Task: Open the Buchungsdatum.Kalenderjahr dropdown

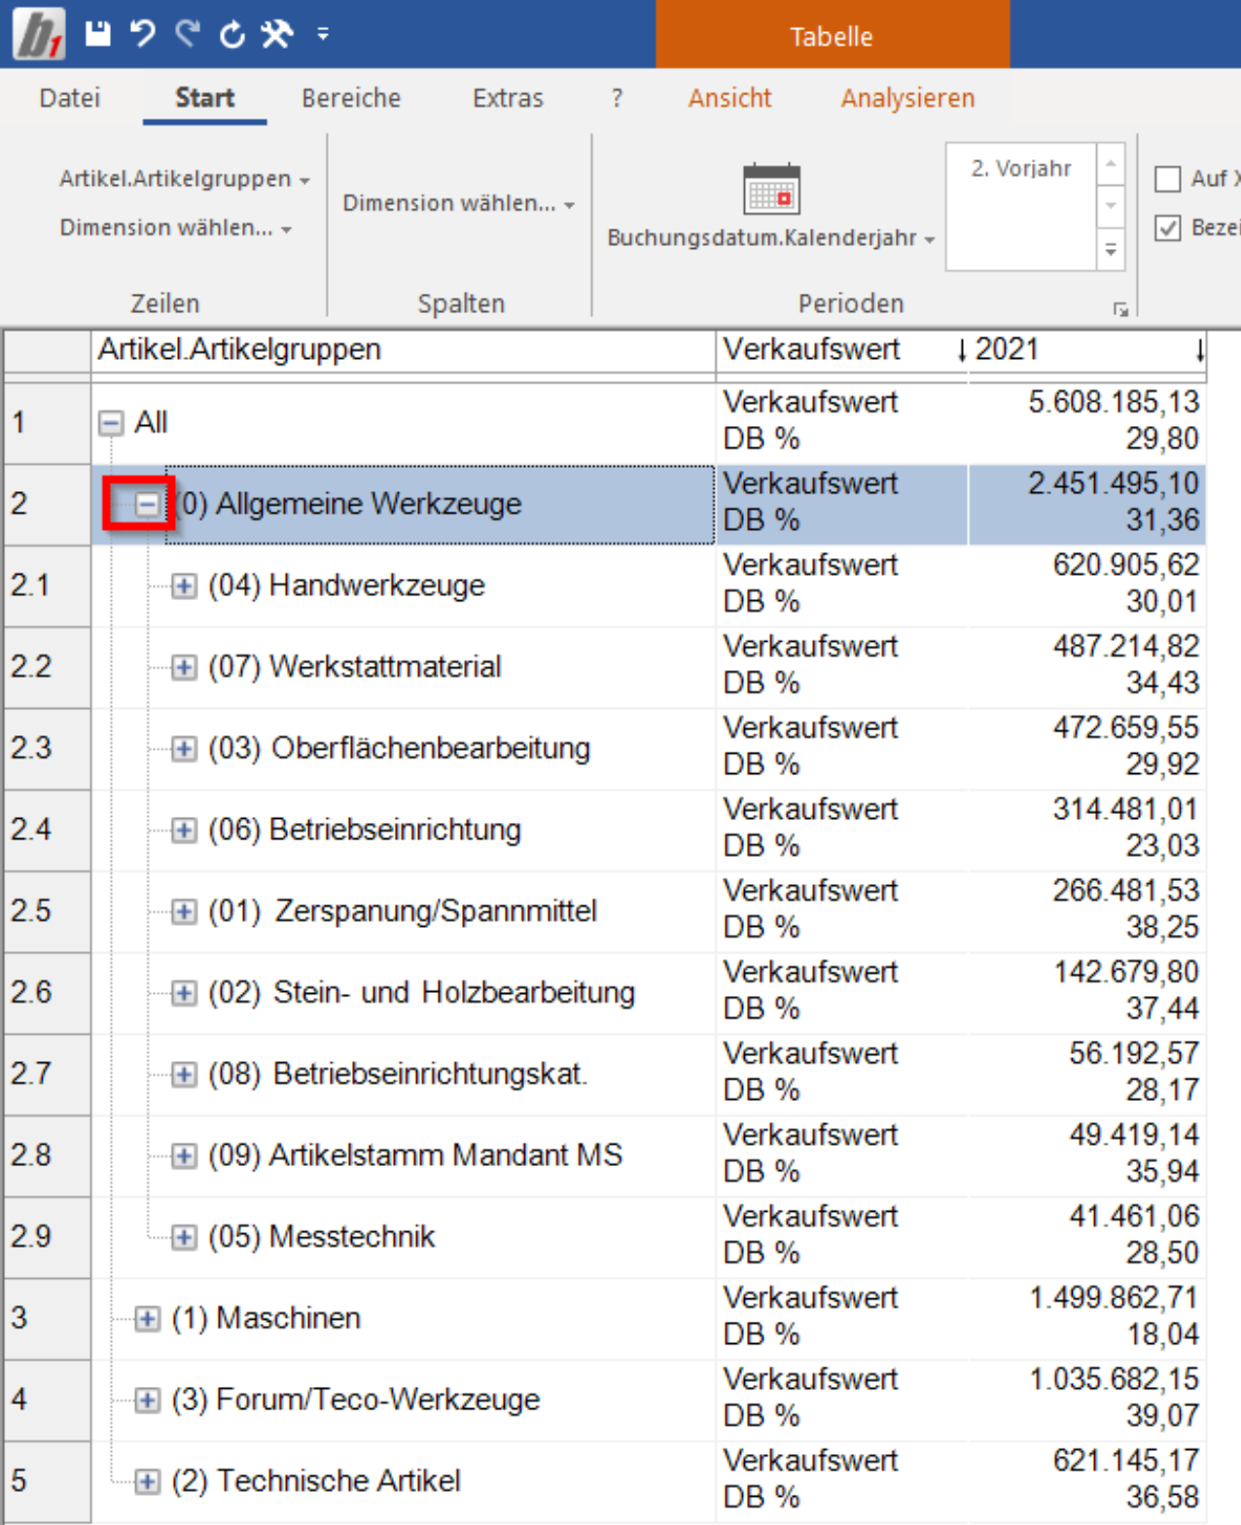Action: 770,238
